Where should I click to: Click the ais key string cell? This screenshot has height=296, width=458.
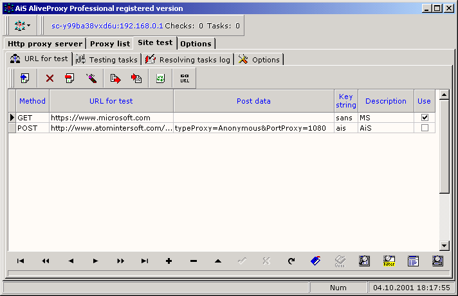pos(346,127)
